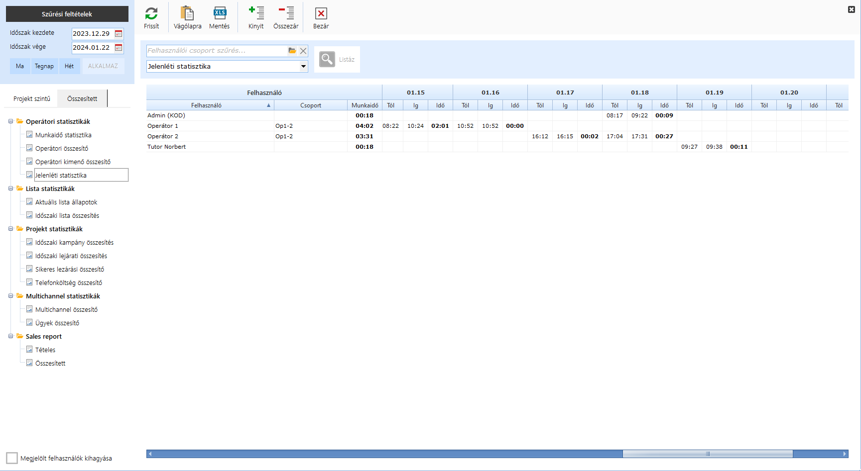861x471 pixels.
Task: Select the Összesített tab
Action: coord(82,98)
